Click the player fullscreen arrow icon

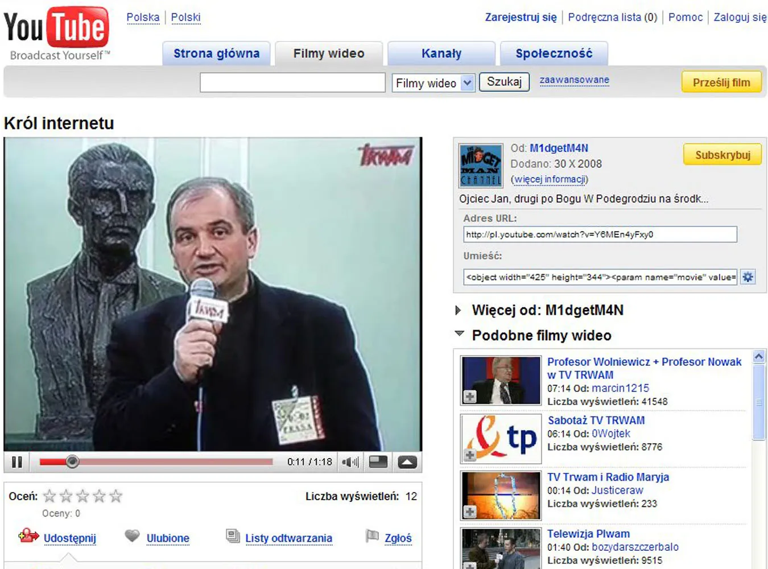coord(407,462)
